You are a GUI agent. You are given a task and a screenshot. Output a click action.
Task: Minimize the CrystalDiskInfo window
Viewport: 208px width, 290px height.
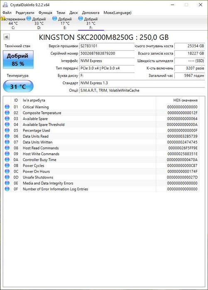pyautogui.click(x=172, y=5)
